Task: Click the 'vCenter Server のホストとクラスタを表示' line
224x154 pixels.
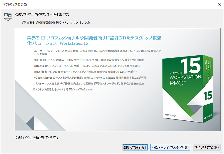Action: point(89,78)
